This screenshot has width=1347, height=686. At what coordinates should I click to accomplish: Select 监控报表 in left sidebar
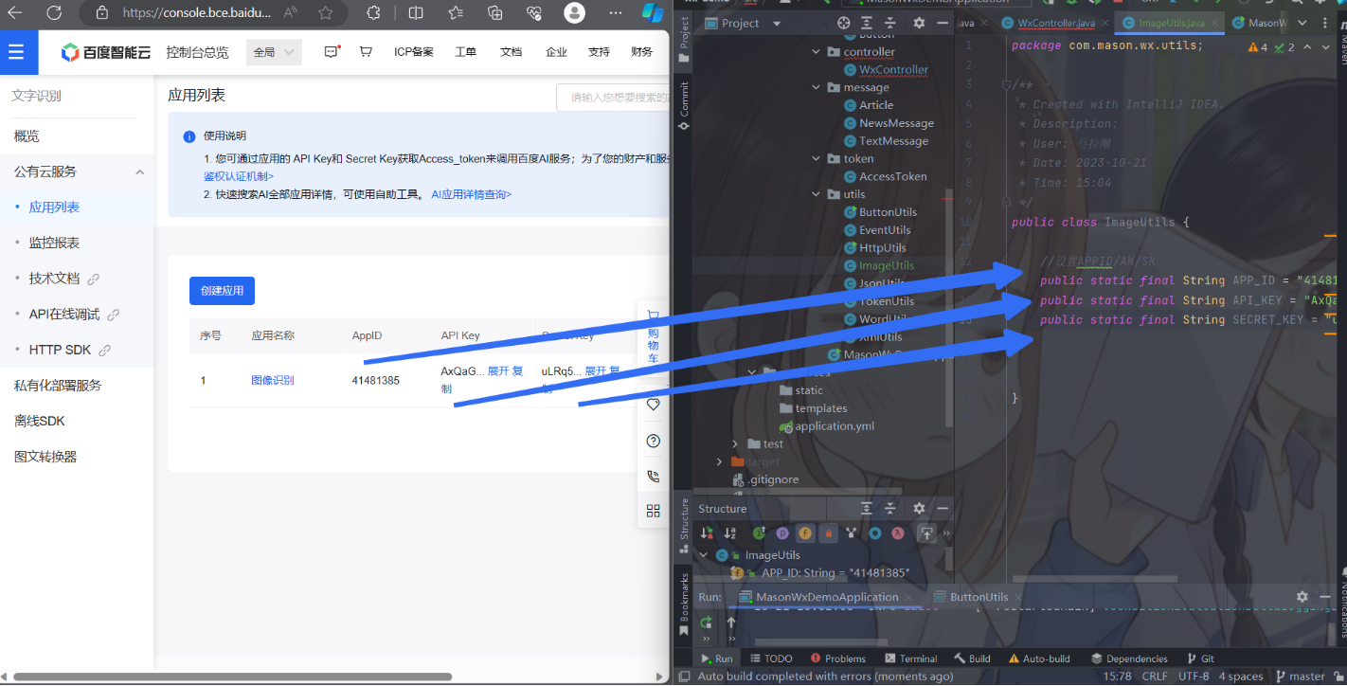pos(54,243)
